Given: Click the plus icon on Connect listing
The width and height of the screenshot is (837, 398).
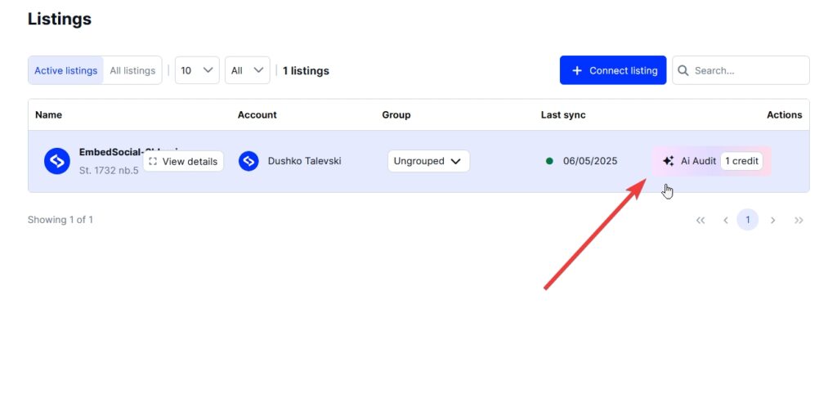Looking at the screenshot, I should pyautogui.click(x=576, y=70).
